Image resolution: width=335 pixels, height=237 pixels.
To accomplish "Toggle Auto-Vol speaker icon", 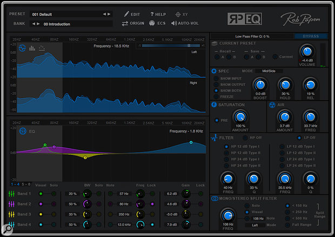I will click(174, 23).
